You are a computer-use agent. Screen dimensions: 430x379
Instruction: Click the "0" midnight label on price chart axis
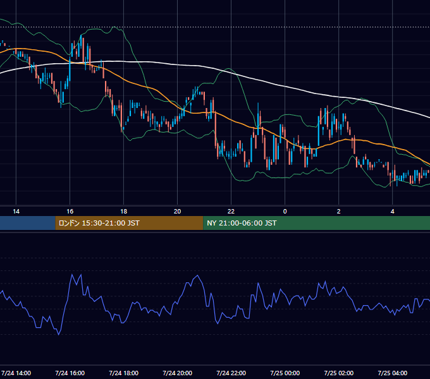point(285,212)
